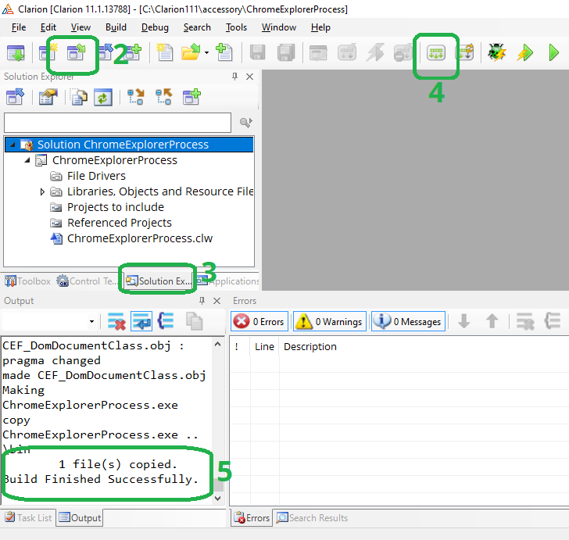Toggle word wrap in Output panel
Viewport: 569px width, 540px height.
pos(141,321)
